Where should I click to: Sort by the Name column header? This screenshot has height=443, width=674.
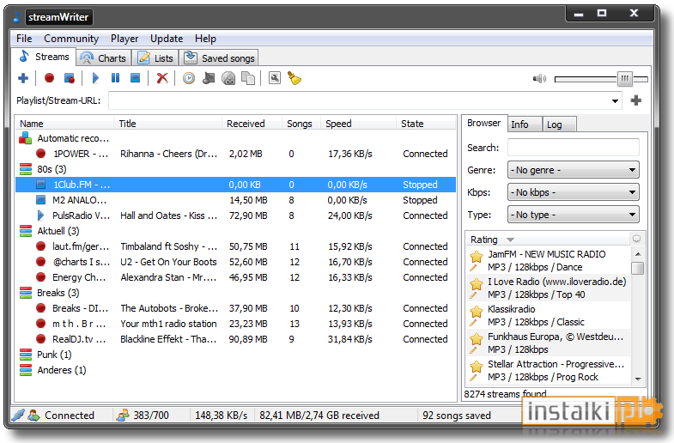(x=65, y=124)
